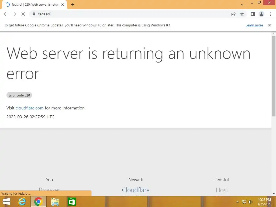Bookmark this tab with the star icon
276x207 pixels.
242,14
